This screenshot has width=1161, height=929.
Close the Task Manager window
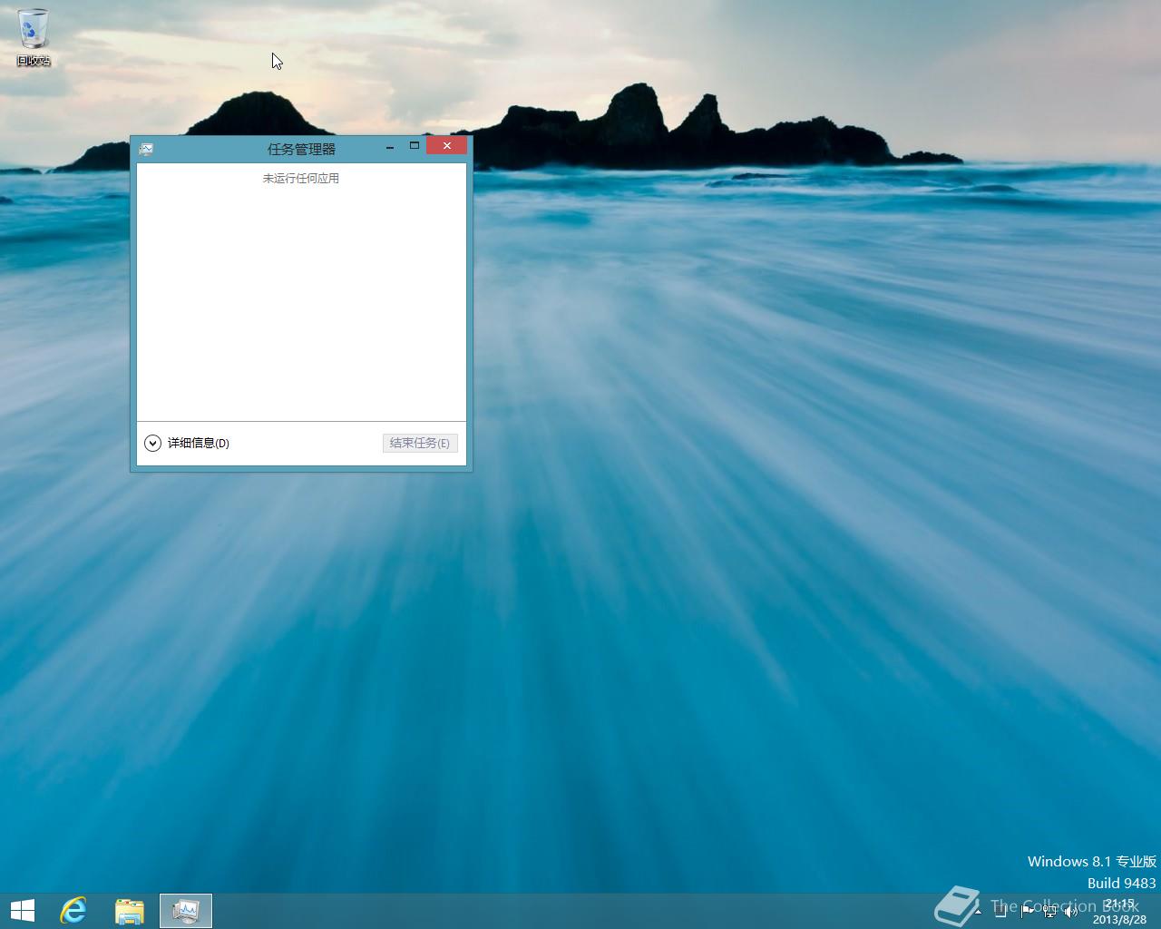pyautogui.click(x=446, y=146)
